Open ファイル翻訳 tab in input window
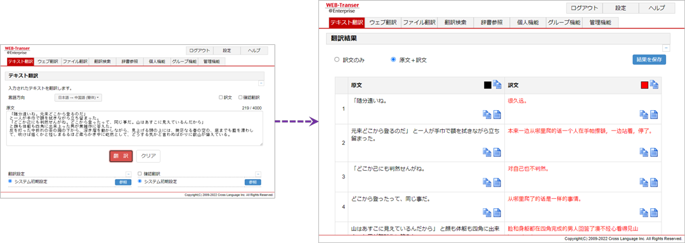 (75, 61)
